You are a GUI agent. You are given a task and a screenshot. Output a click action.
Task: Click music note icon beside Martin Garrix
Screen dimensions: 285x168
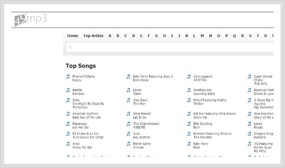(x=128, y=144)
